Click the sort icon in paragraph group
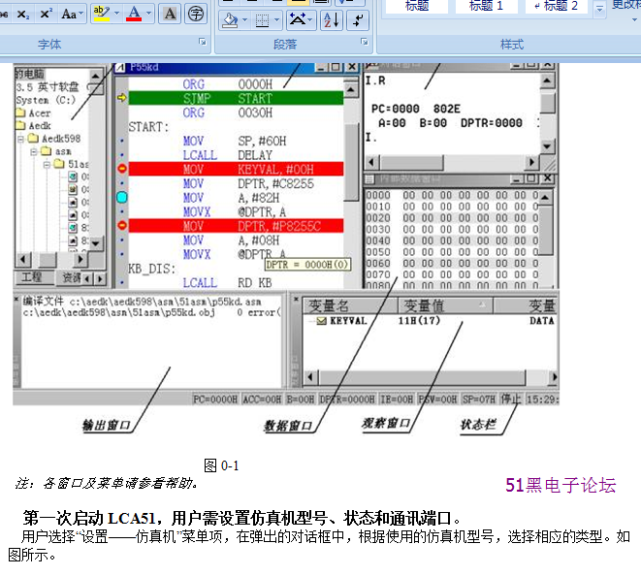Viewport: 641px width, 576px height. click(x=331, y=19)
